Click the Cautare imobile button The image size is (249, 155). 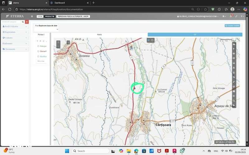click(x=232, y=26)
